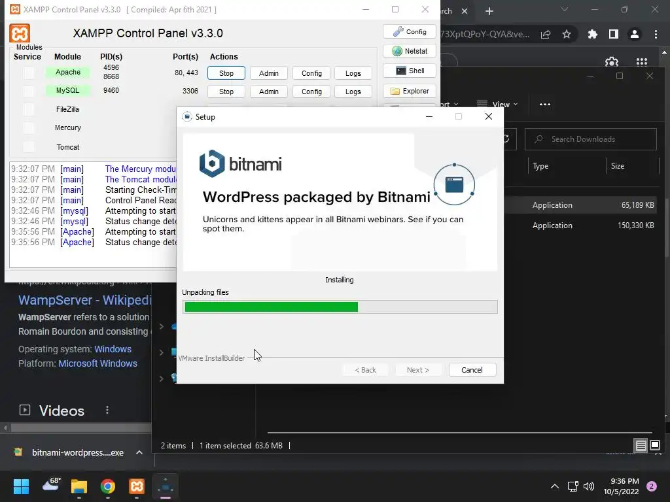Toggle MySQL service checkbox
The image size is (670, 502).
29,91
